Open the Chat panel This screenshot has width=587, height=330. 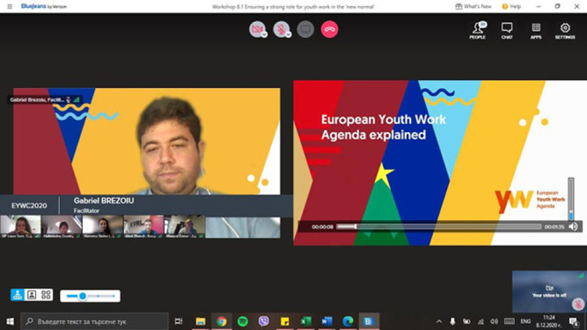507,31
